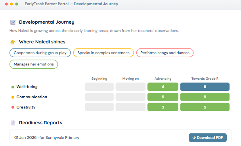Click the Beginning column header
The width and height of the screenshot is (241, 146).
pos(99,79)
